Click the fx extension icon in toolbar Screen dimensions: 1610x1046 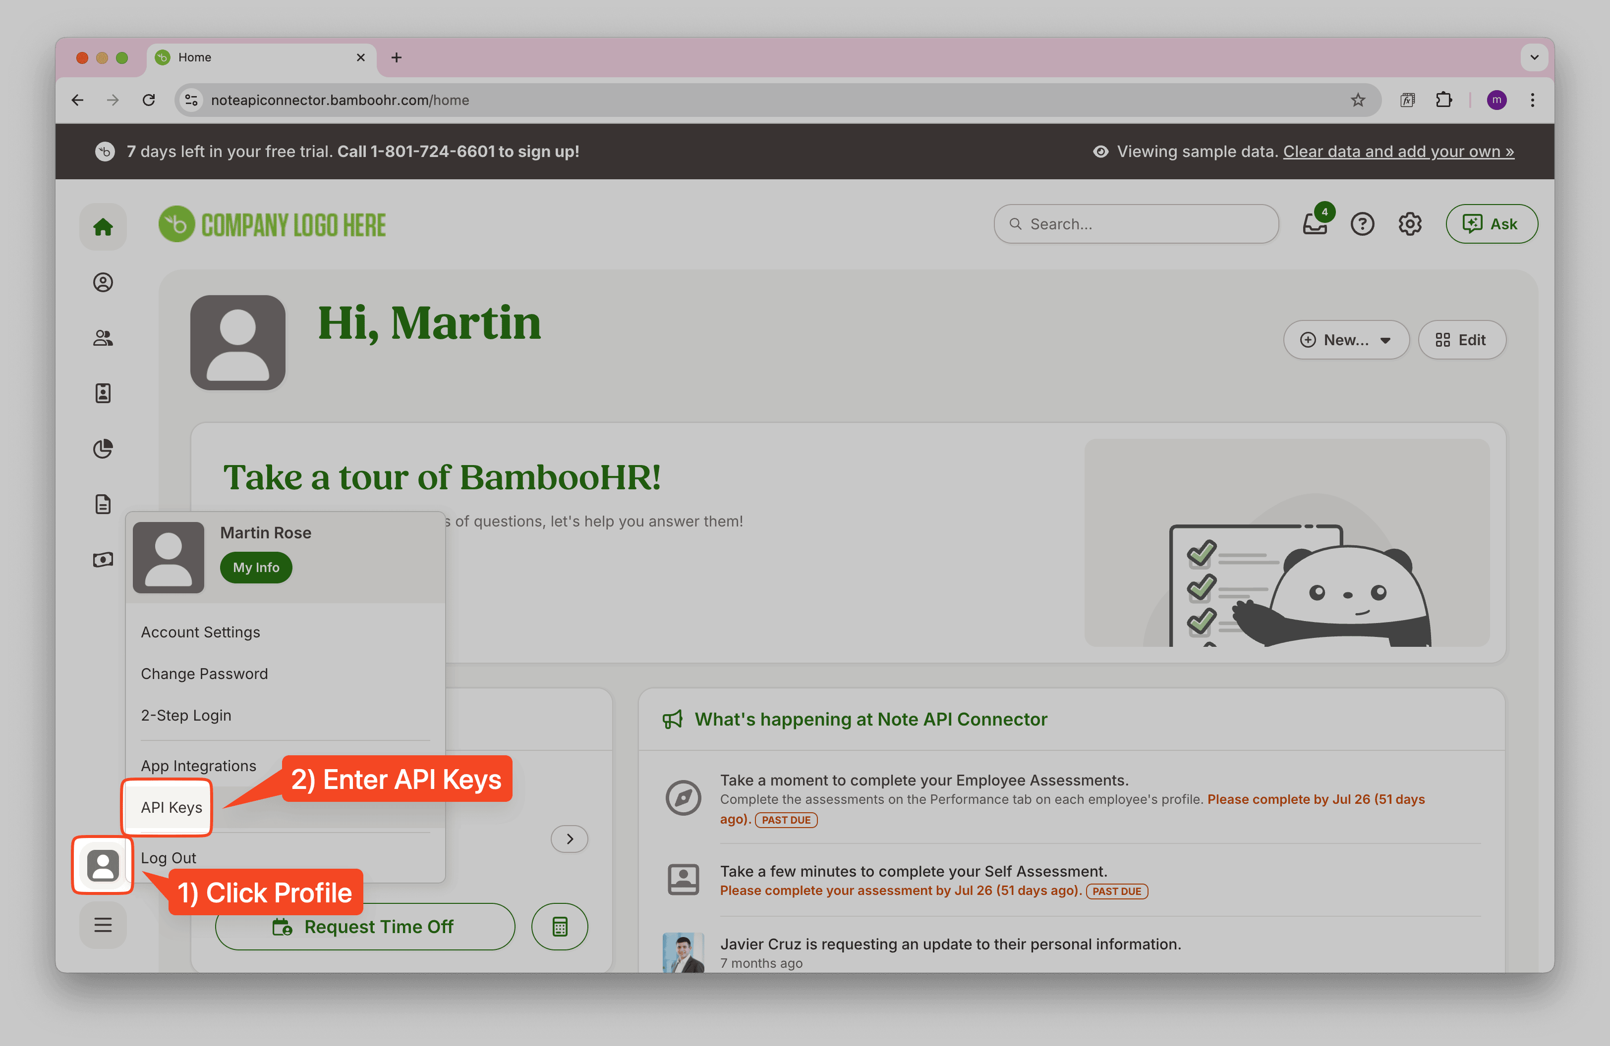point(1408,100)
